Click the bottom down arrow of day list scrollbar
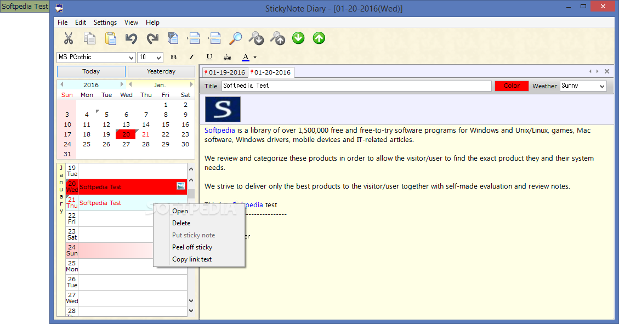The image size is (619, 324). click(191, 311)
